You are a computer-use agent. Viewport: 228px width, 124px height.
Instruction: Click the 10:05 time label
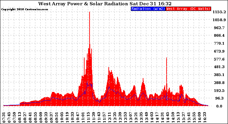point(62,117)
